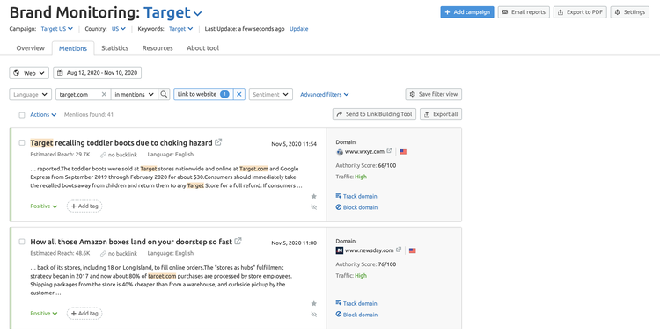Open the date range picker
This screenshot has height=333, width=660.
[x=97, y=73]
